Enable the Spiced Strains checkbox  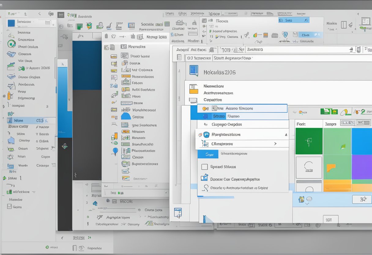click(x=204, y=166)
